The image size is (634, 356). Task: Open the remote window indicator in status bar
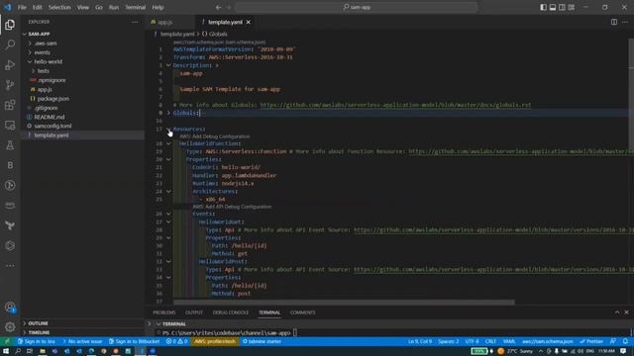pos(7,341)
